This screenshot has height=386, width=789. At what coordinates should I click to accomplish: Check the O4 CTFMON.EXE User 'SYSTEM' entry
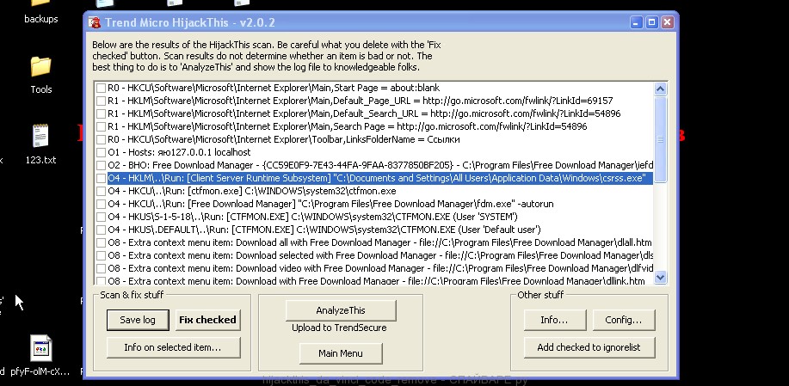click(x=102, y=217)
